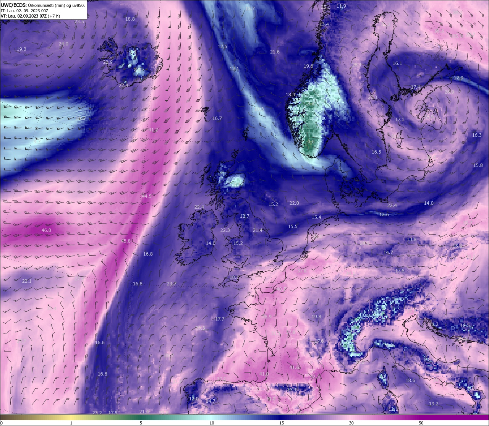Click the title 'UWC/ECDS: Úrkomumætti (mm) og uv850.'

click(x=43, y=5)
